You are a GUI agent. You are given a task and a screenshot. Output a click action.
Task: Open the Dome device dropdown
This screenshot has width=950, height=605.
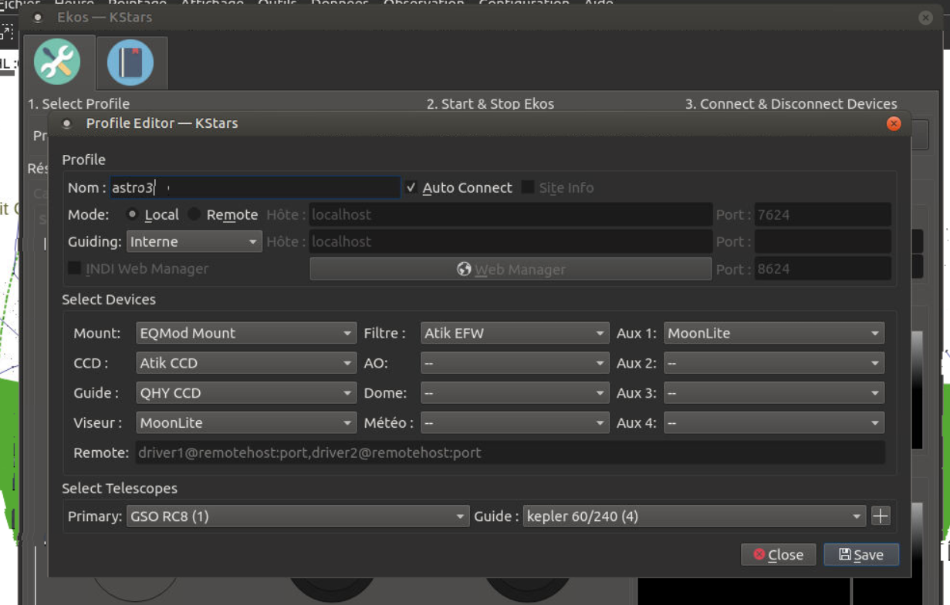pos(515,393)
